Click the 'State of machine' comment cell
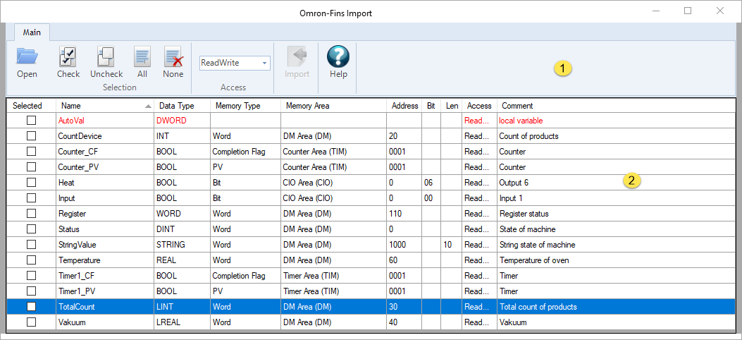Screen dimensions: 742x340 [x=616, y=229]
